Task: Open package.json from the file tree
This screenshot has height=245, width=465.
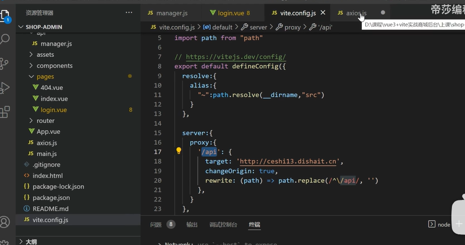Action: tap(51, 198)
